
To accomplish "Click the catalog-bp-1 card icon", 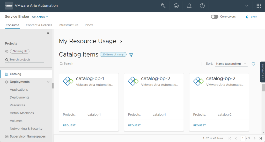I will click(68, 81).
